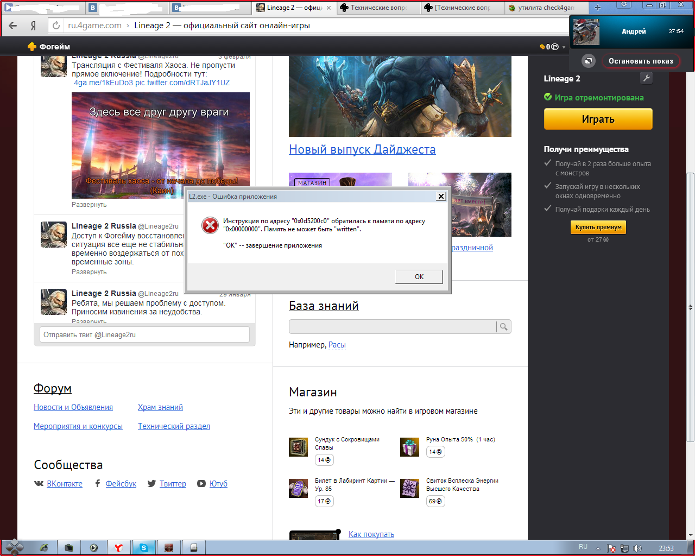Screen dimensions: 695x556
Task: Open the Как покупать link
Action: (371, 534)
